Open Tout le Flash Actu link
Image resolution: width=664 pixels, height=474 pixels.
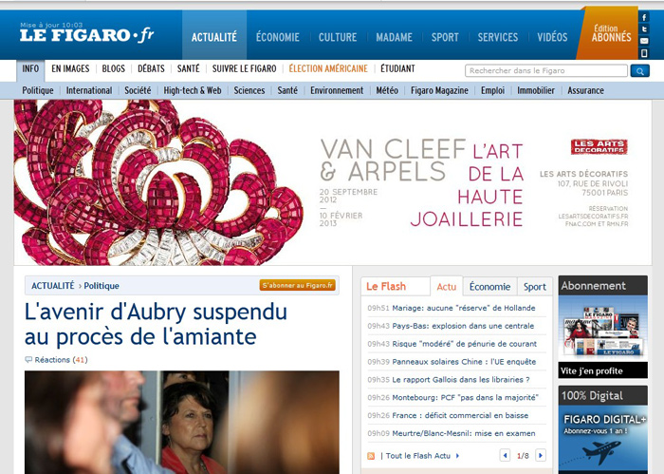pos(418,456)
